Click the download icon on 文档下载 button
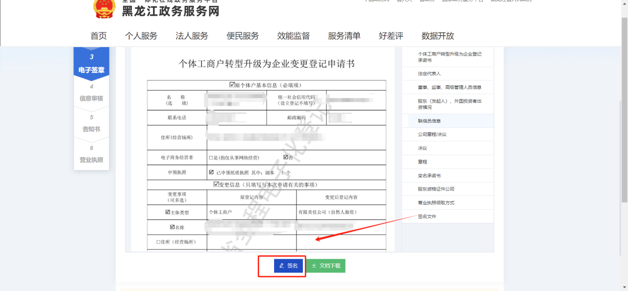 tap(314, 266)
